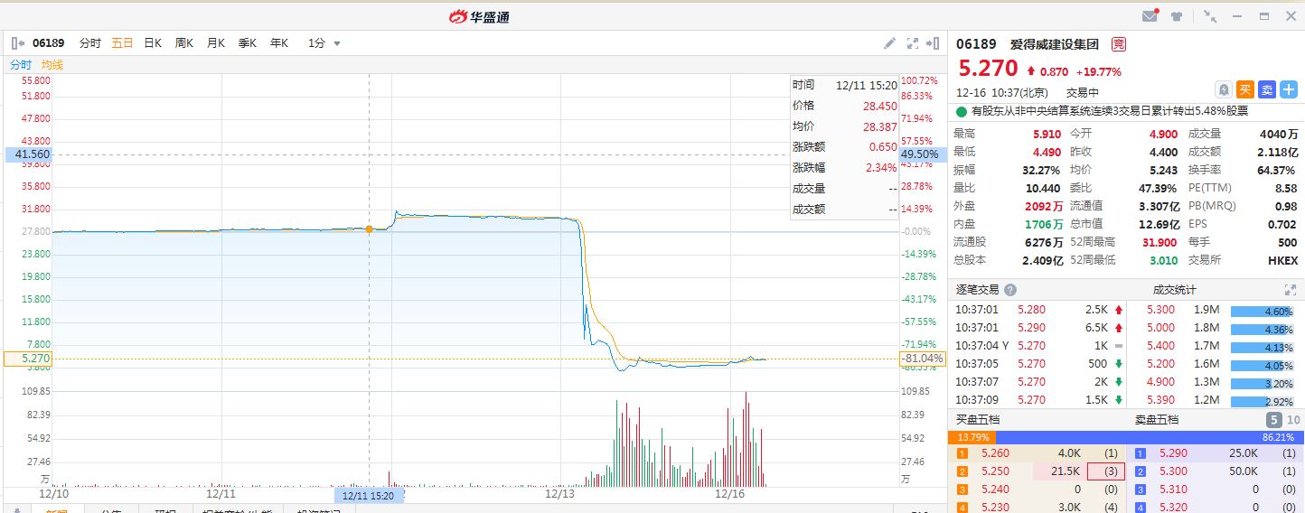Add stock to watchlist with plus icon

(x=1289, y=89)
